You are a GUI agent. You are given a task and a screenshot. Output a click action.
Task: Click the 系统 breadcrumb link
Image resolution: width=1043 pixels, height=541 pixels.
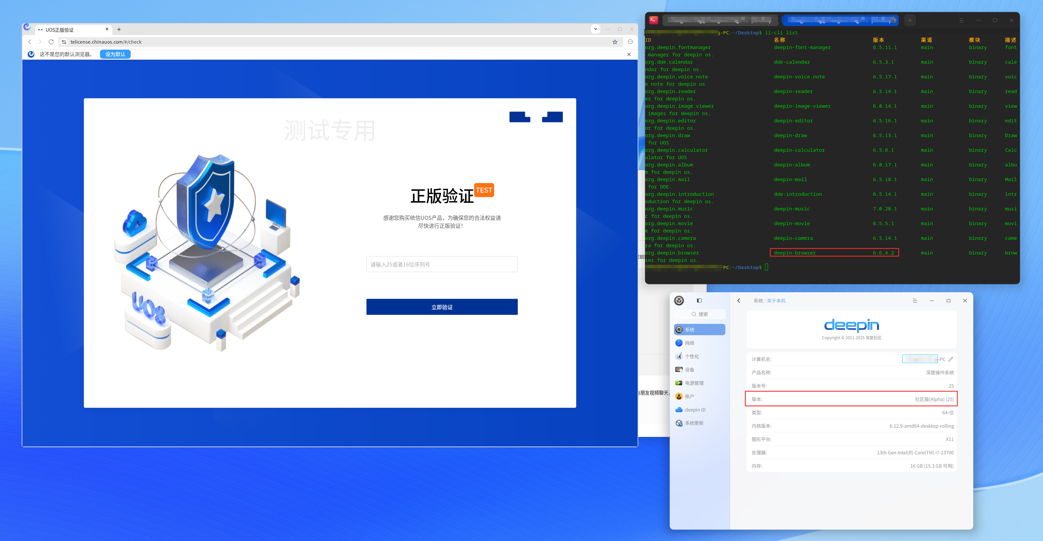(x=758, y=301)
